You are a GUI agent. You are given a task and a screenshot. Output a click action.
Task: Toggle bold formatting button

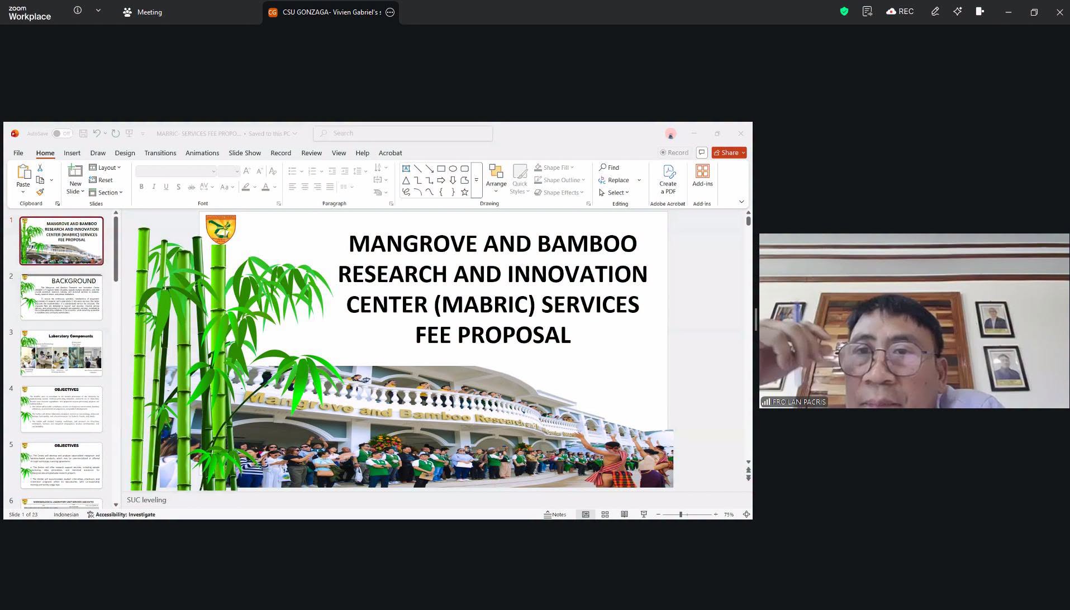(x=141, y=187)
